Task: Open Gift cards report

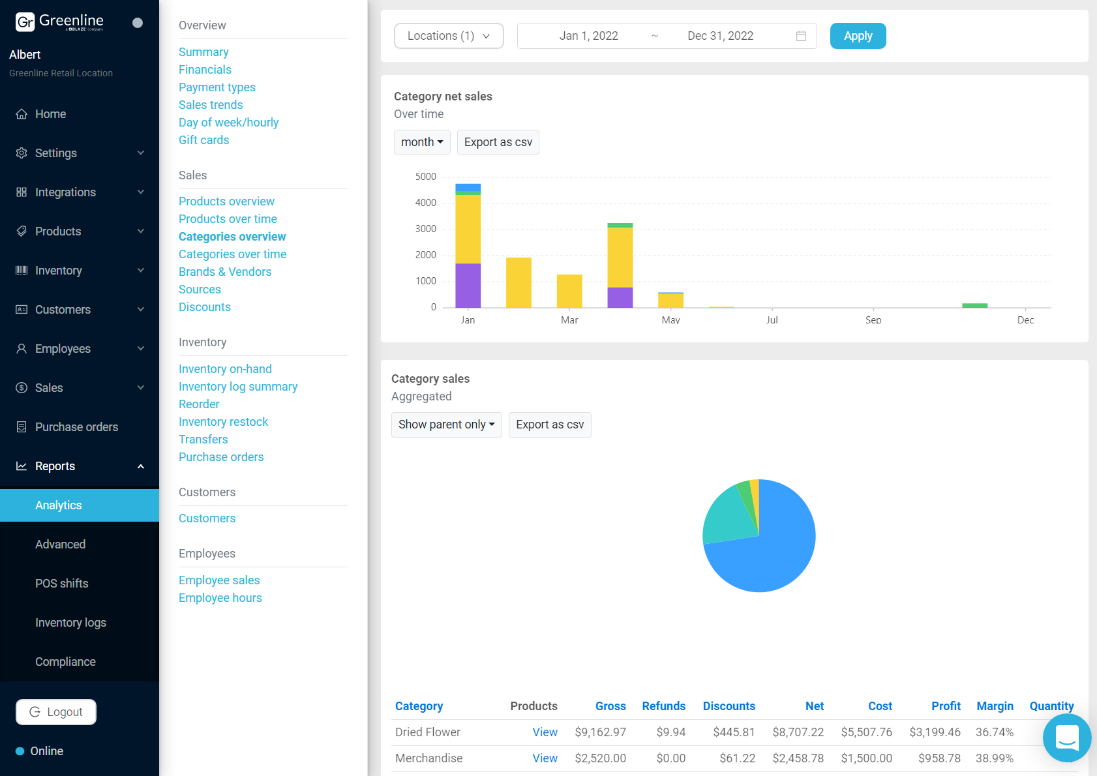Action: (x=203, y=140)
